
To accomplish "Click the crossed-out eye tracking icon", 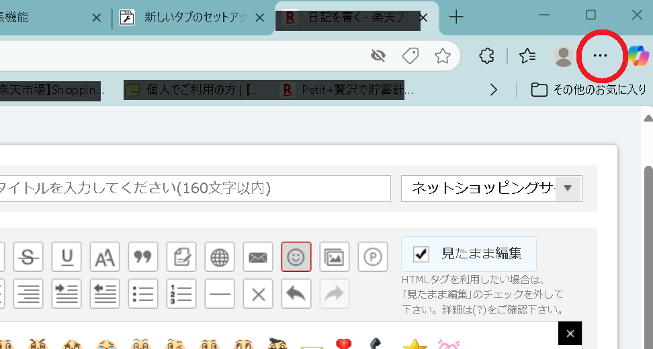I will (378, 56).
